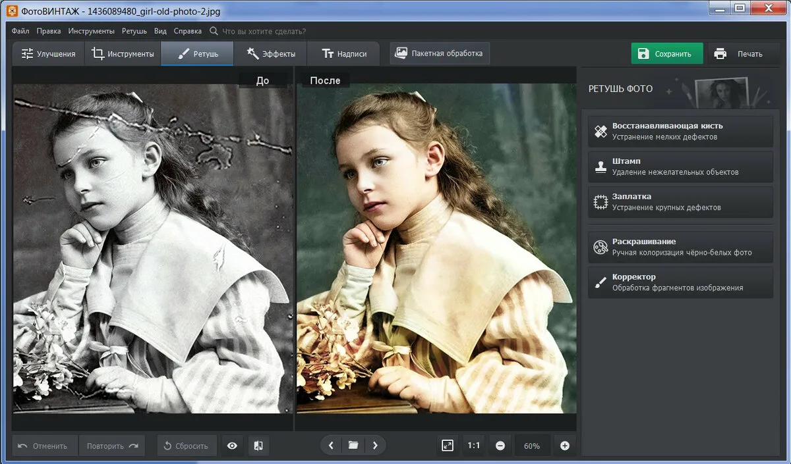Set the zoom to 1:1 scale
The image size is (791, 464).
pyautogui.click(x=473, y=446)
